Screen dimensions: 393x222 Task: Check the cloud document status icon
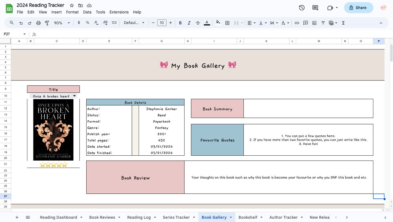(x=89, y=6)
